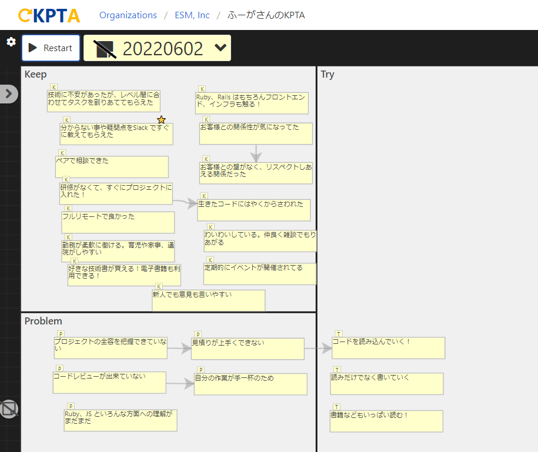Select note コードレビューが出来ていない
538x452 pixels.
pyautogui.click(x=109, y=383)
